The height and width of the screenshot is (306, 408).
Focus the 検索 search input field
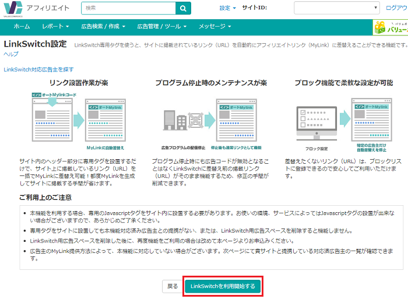(129, 8)
